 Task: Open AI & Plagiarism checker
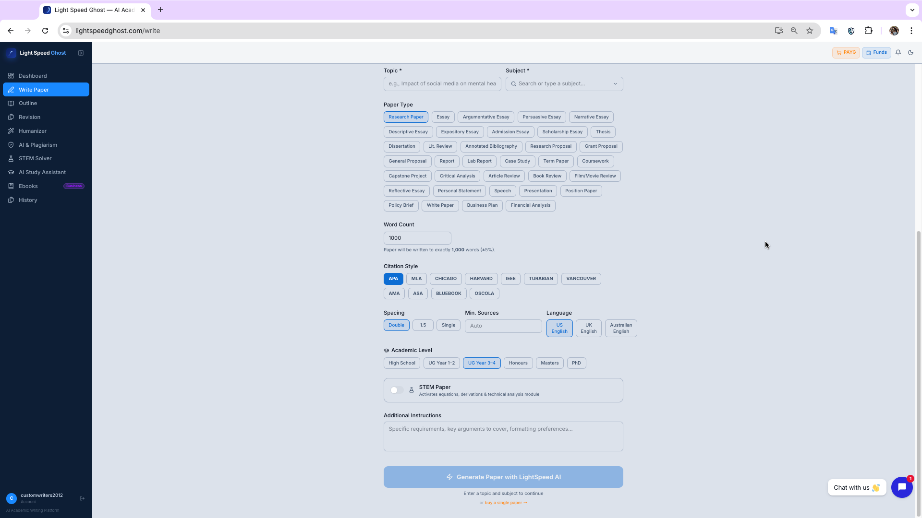pyautogui.click(x=46, y=145)
